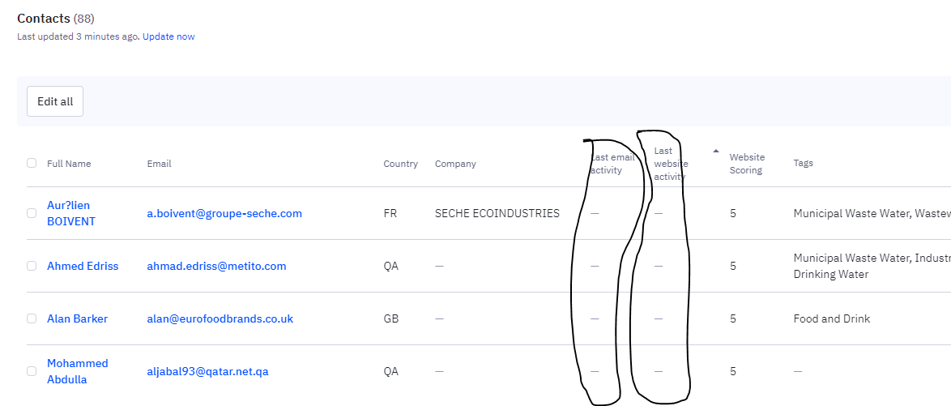
Task: Click email a.boivent@groupe-seche.com
Action: [x=224, y=213]
